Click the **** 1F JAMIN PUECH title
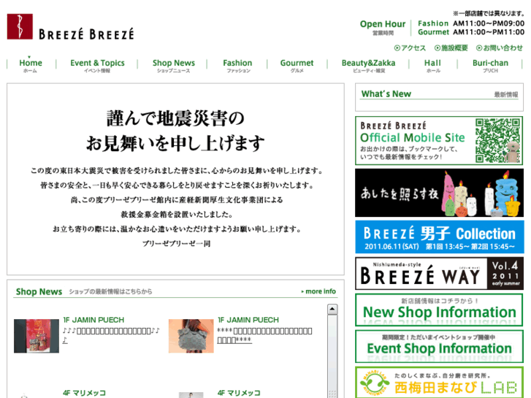The width and height of the screenshot is (531, 398). [248, 320]
